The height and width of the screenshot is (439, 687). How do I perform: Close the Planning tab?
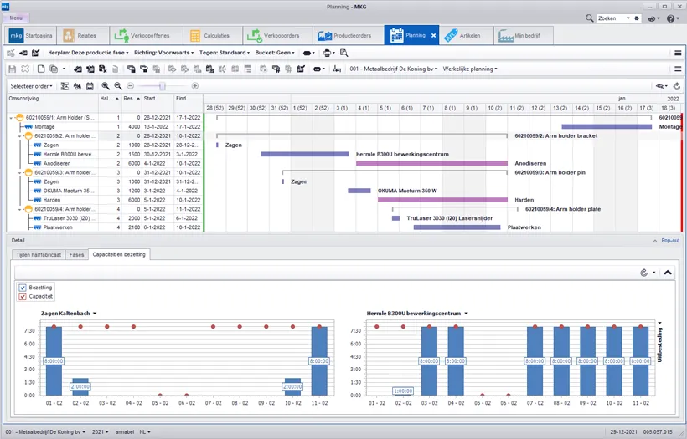(433, 36)
